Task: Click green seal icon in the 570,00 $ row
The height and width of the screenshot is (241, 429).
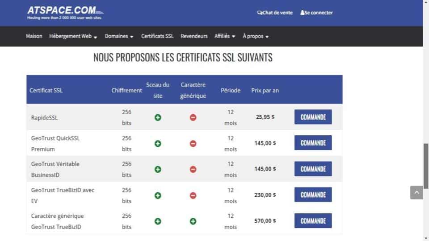Action: (158, 221)
